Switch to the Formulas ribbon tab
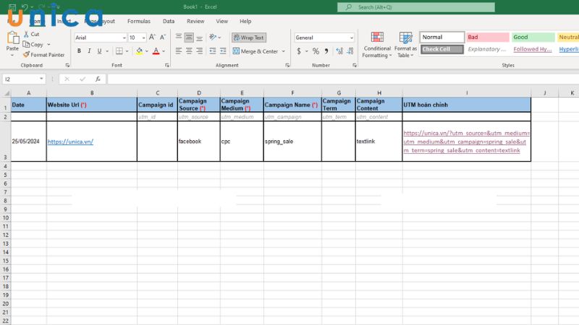 tap(139, 22)
